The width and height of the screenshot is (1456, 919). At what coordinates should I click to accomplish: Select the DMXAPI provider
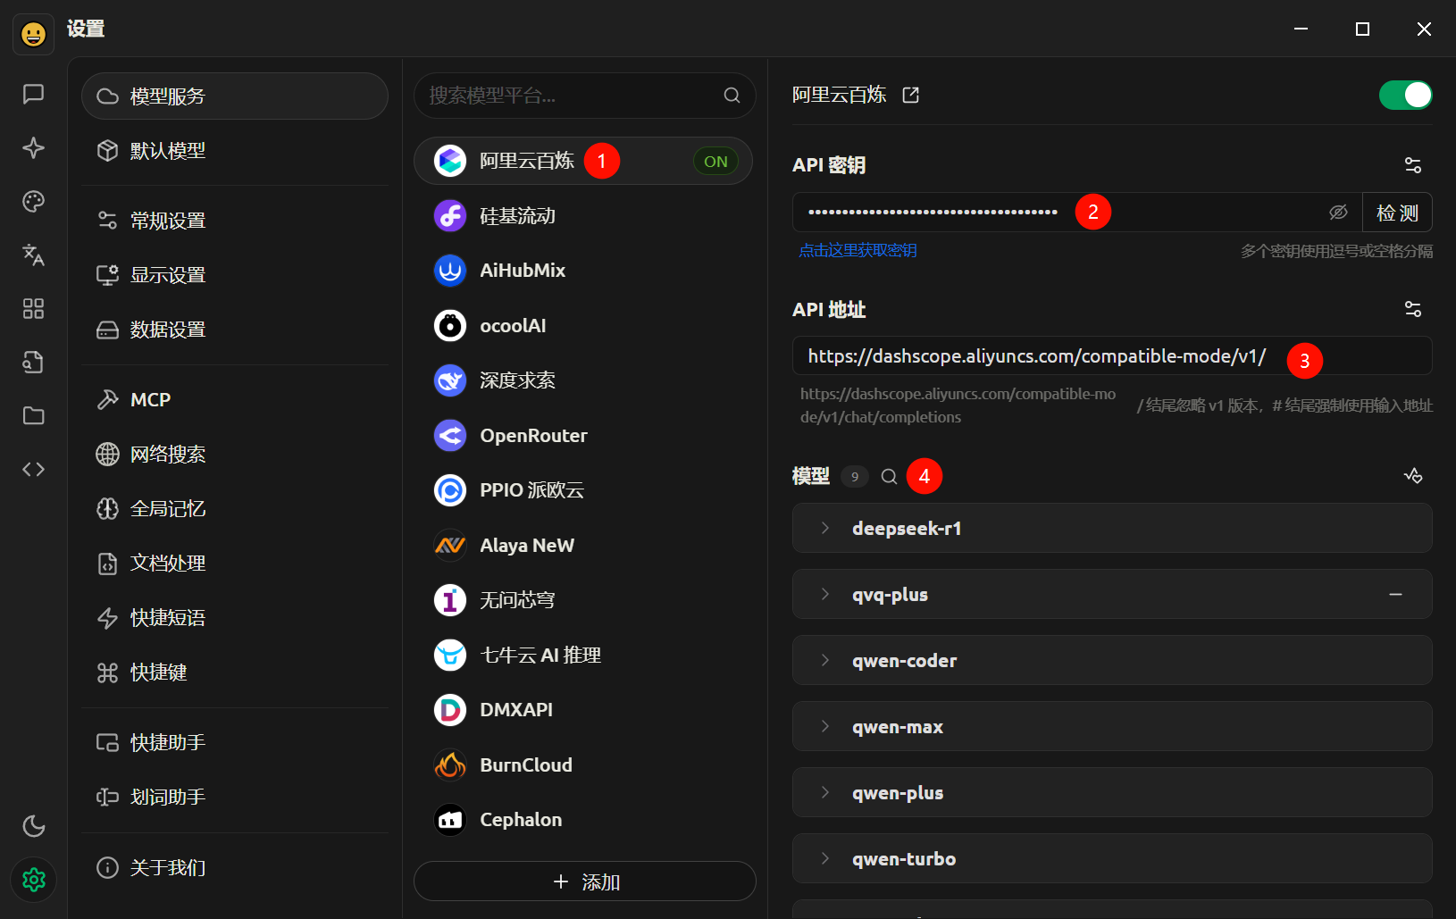pos(582,710)
